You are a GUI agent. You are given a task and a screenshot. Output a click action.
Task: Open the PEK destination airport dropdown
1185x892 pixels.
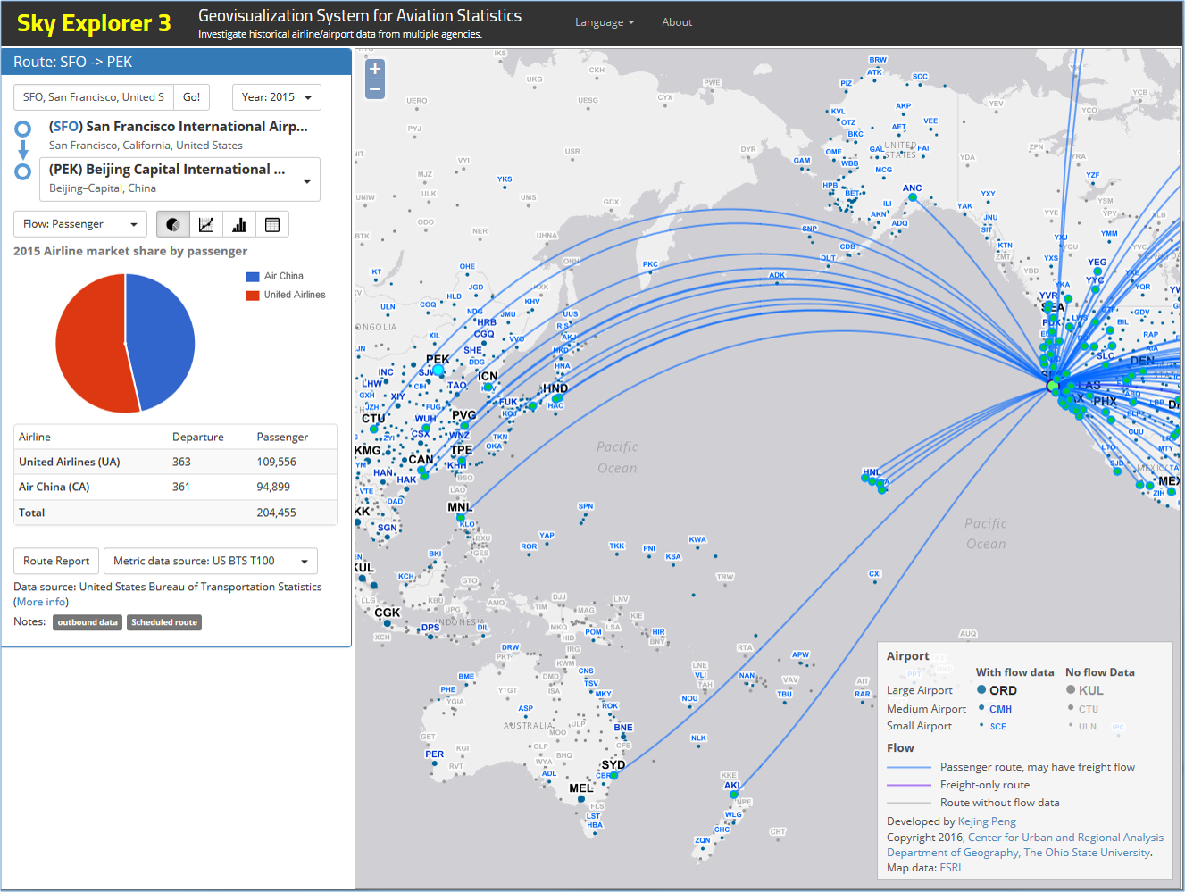179,179
